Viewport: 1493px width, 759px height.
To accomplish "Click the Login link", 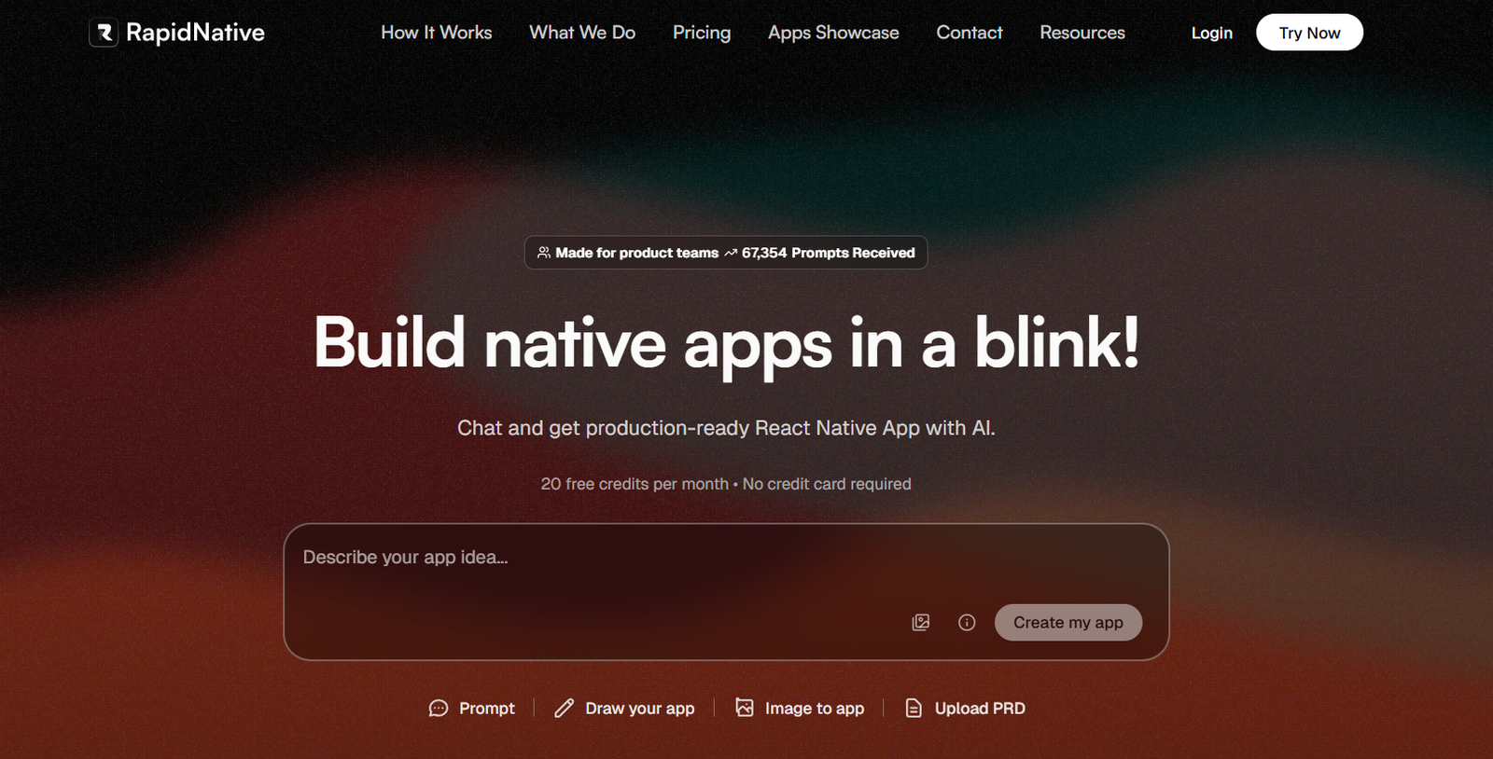I will pos(1211,33).
